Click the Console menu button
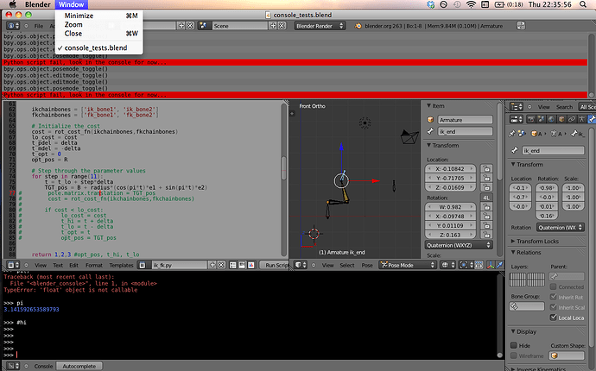Viewport: 596px width, 371px height. click(x=43, y=366)
